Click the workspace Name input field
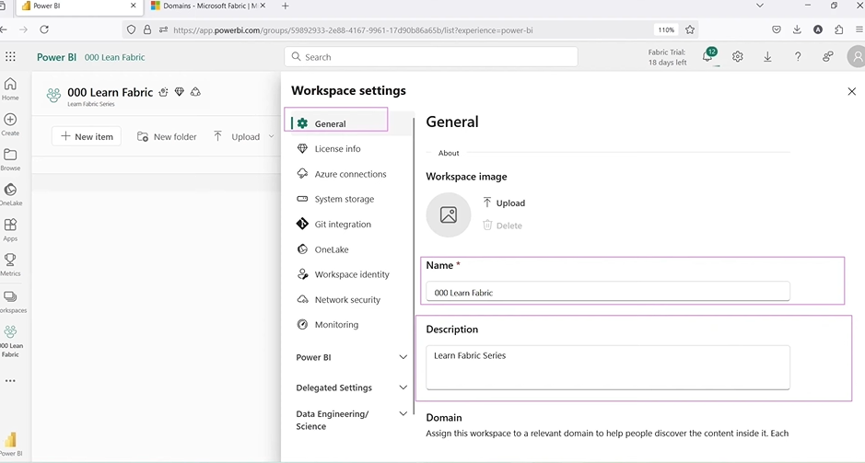The image size is (865, 463). [607, 292]
